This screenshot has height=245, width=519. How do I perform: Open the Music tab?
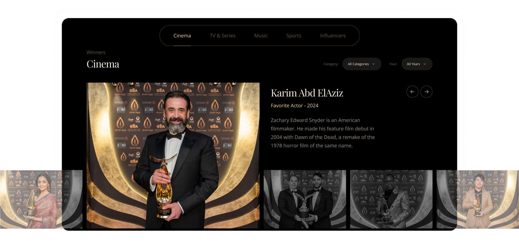tap(261, 36)
